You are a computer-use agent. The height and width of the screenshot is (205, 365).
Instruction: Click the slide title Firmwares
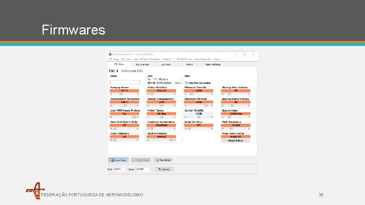pos(73,30)
